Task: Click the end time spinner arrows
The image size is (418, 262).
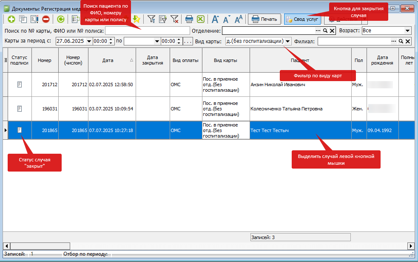Action: tap(179, 41)
